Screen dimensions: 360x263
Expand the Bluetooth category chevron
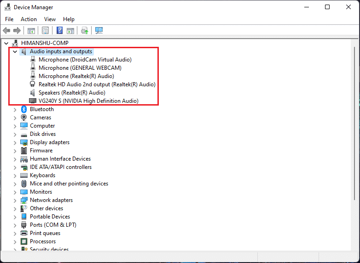click(x=15, y=110)
